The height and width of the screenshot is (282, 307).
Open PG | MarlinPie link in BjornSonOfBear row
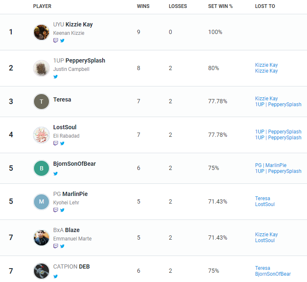pos(271,165)
